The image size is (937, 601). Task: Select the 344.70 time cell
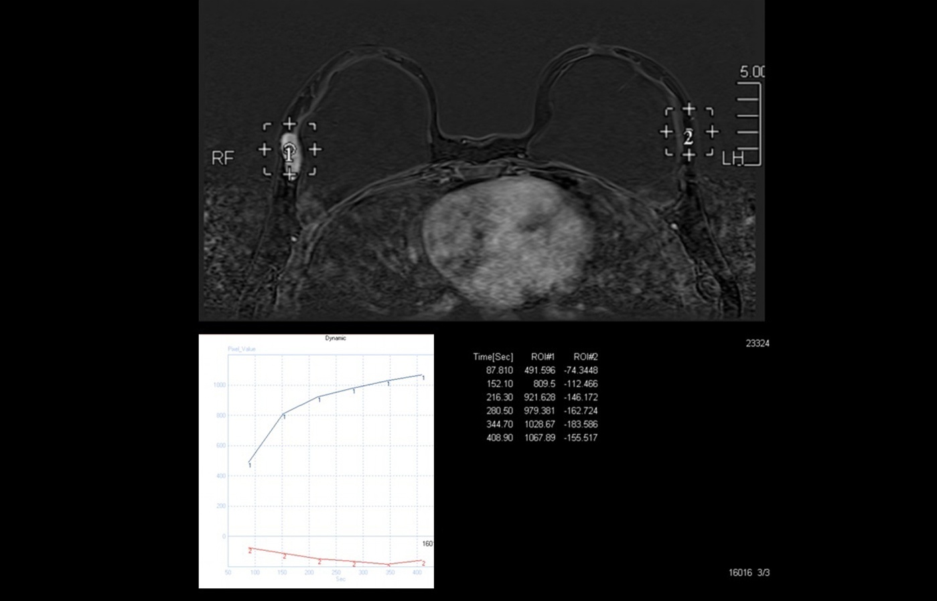click(500, 424)
